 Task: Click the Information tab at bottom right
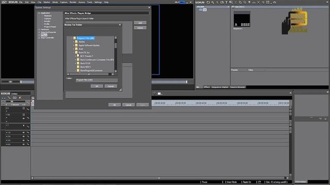pyautogui.click(x=301, y=181)
